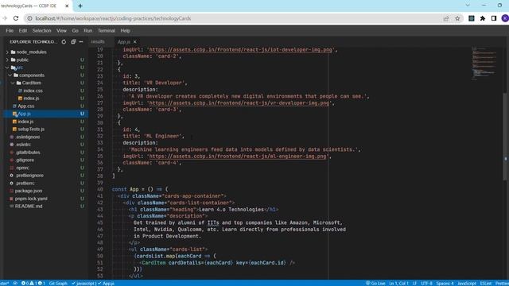
Task: Open setupTests.js file
Action: (31, 129)
